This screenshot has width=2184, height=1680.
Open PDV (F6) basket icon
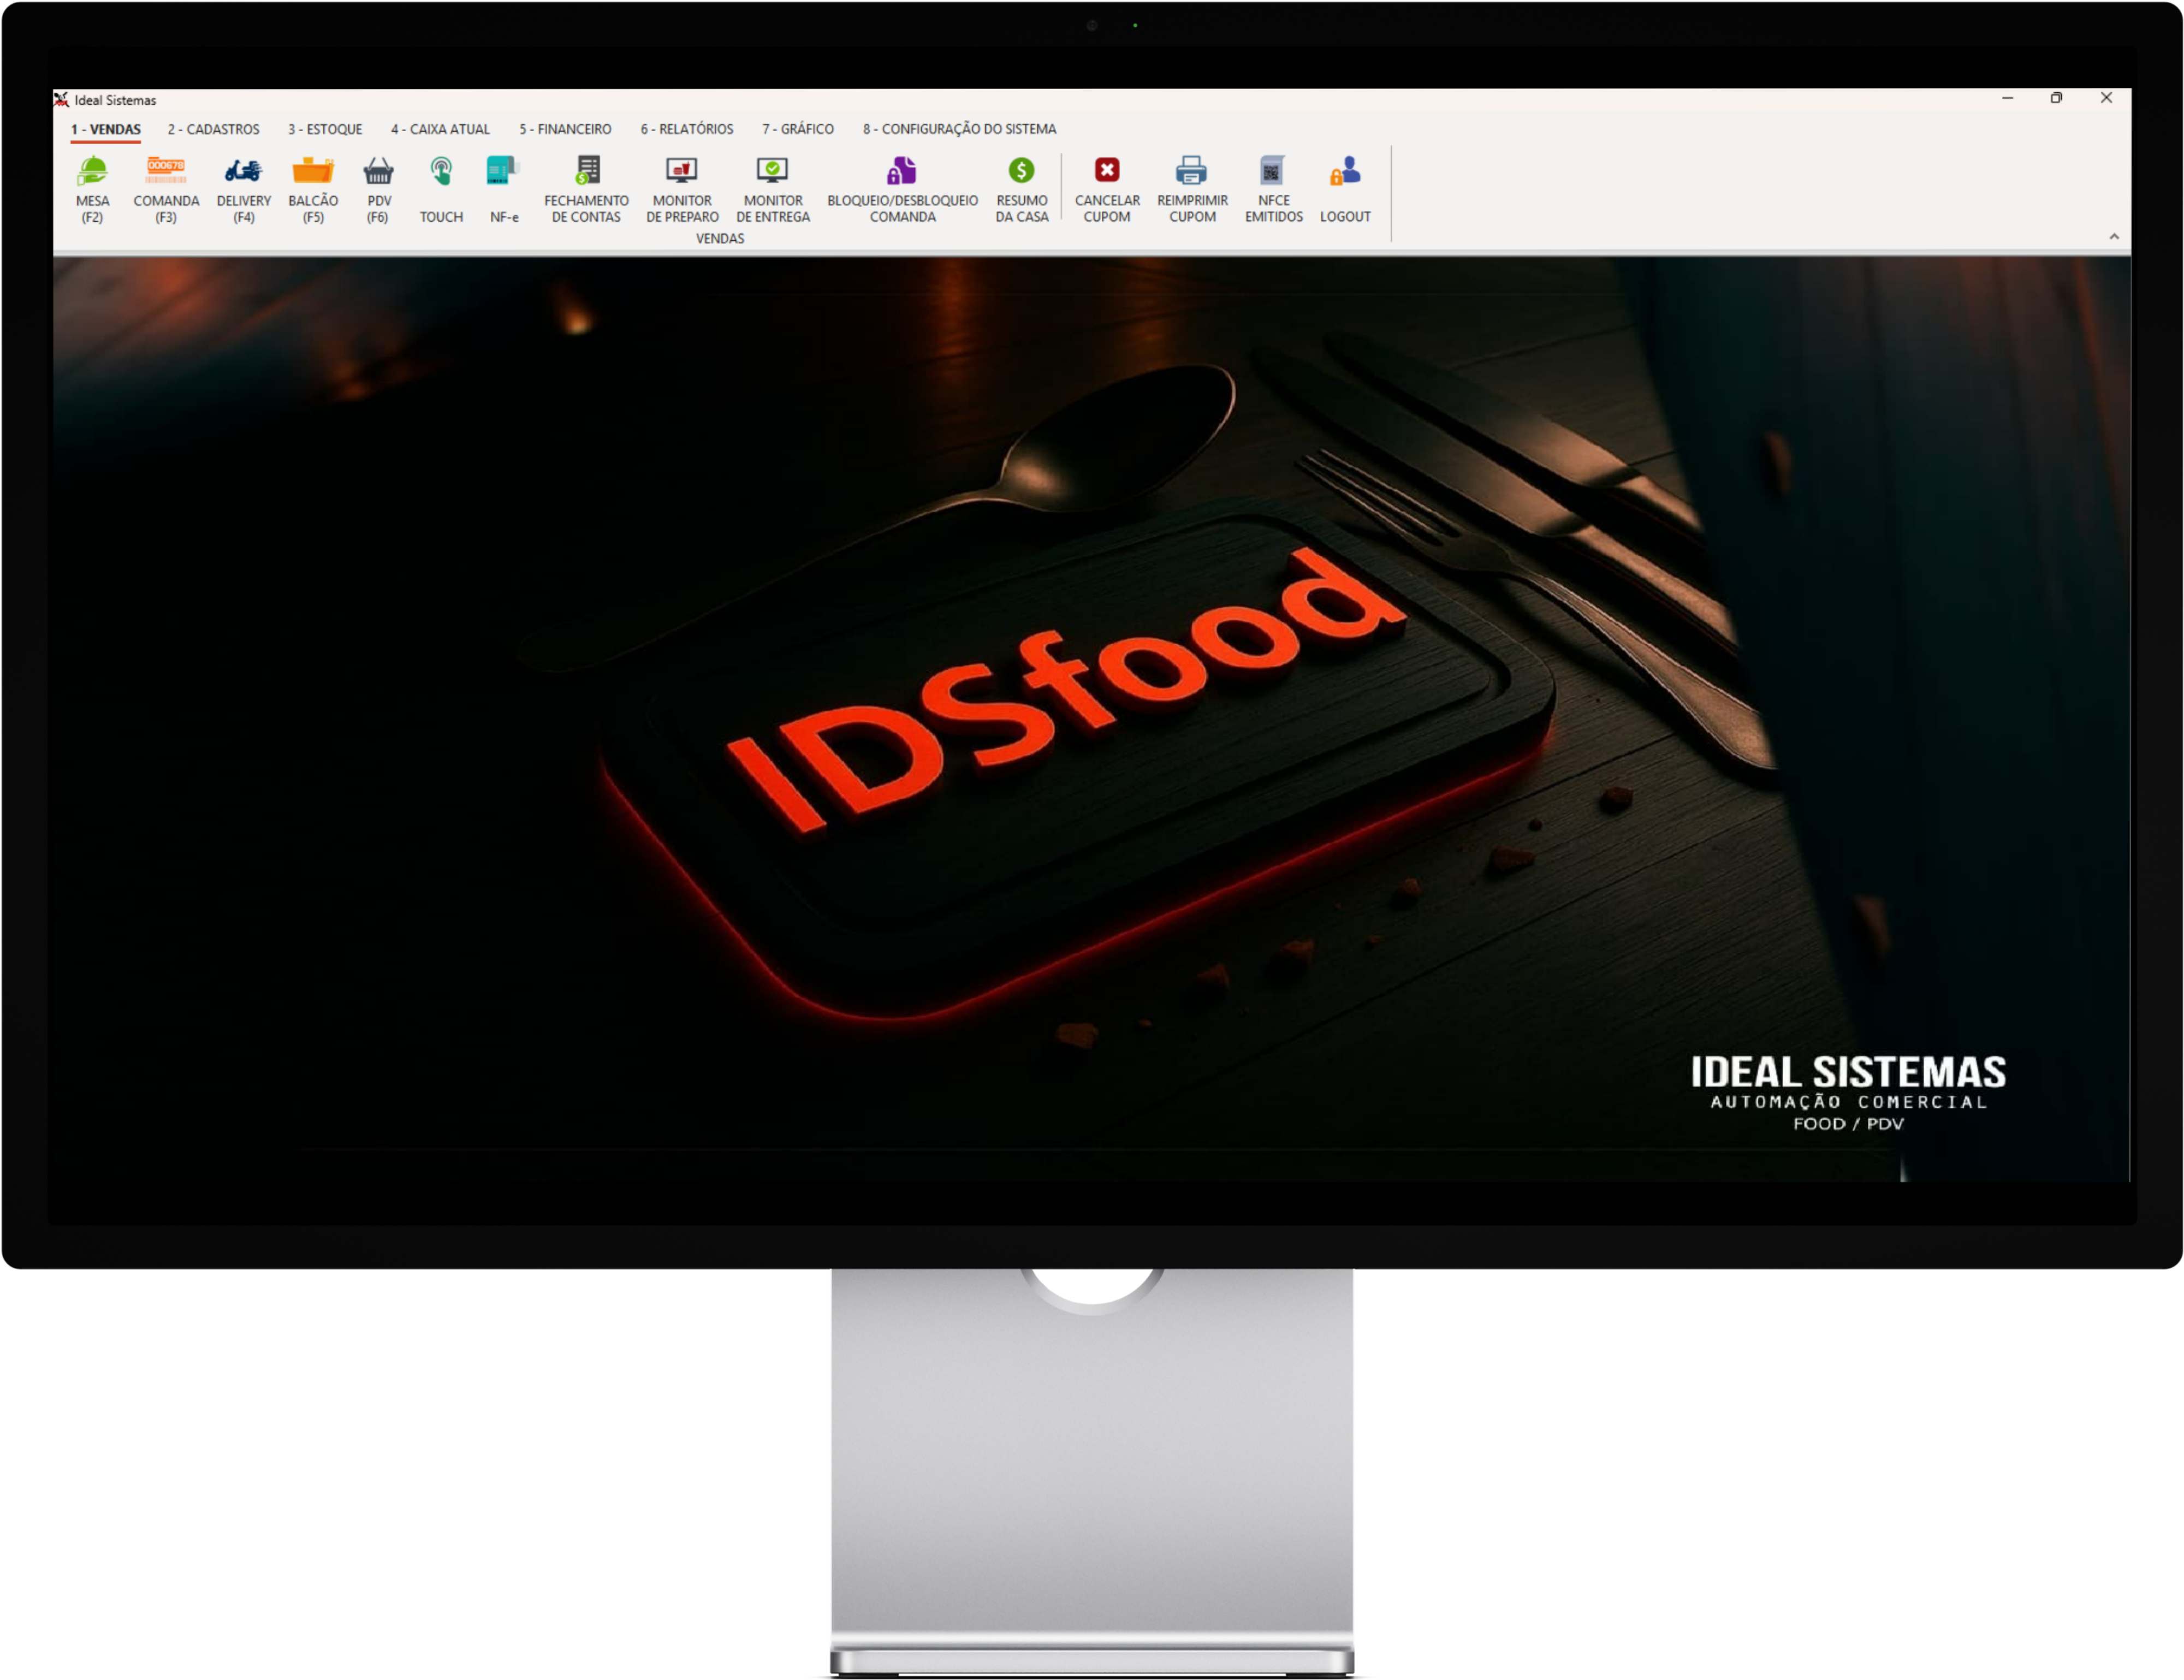pos(378,172)
